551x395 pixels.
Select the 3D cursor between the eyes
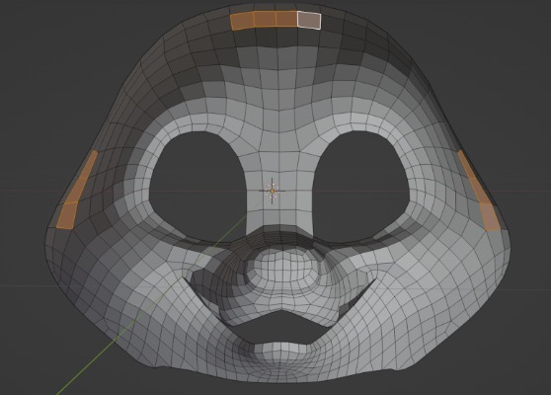tap(273, 191)
